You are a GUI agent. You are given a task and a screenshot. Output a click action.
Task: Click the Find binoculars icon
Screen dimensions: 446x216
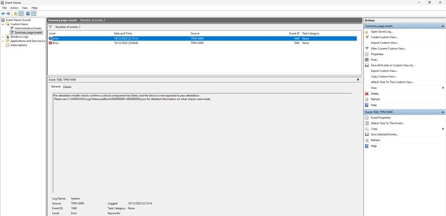click(367, 60)
